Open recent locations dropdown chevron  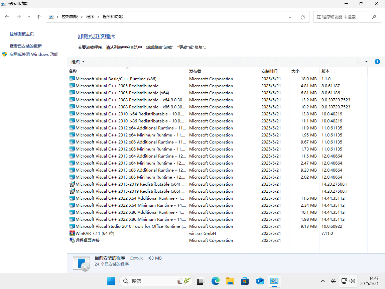[29, 17]
